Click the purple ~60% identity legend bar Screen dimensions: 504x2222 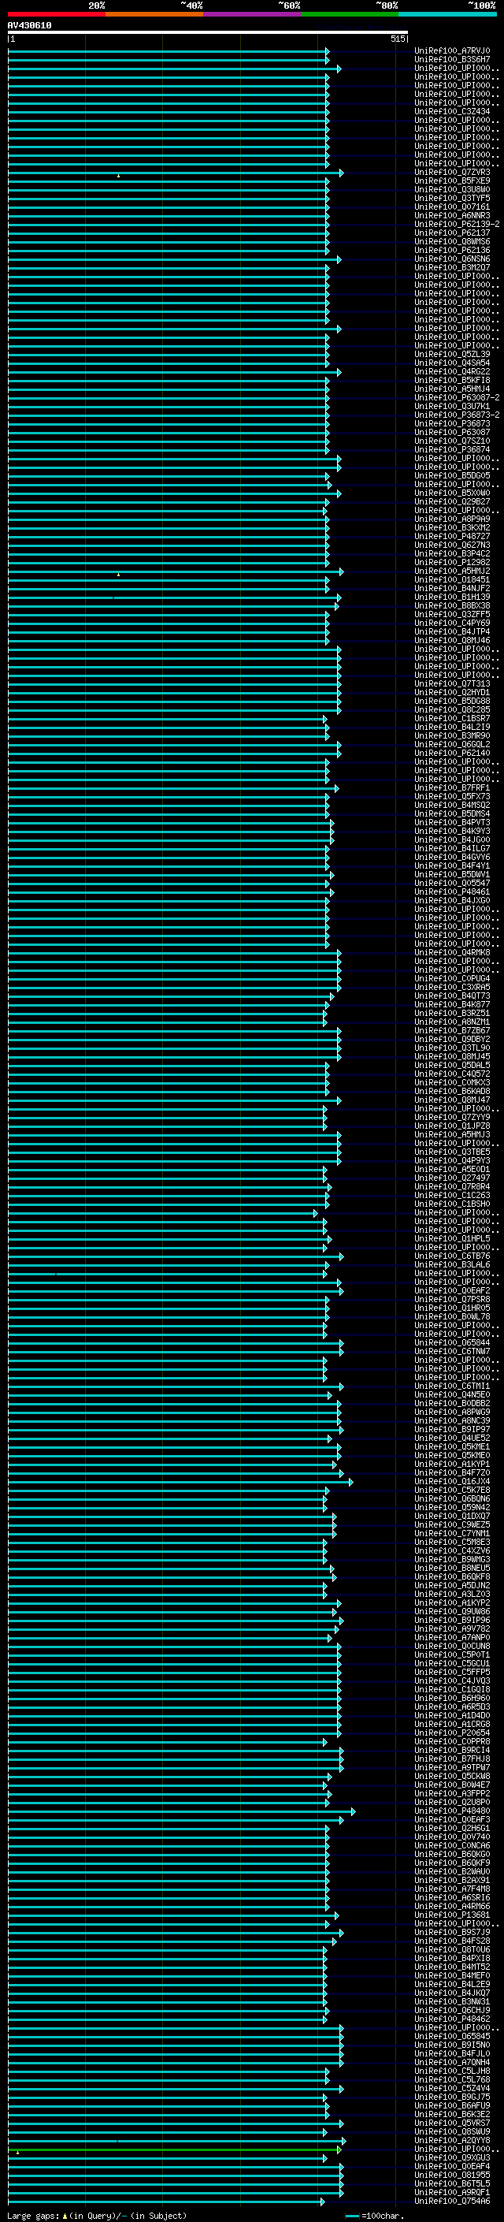251,14
